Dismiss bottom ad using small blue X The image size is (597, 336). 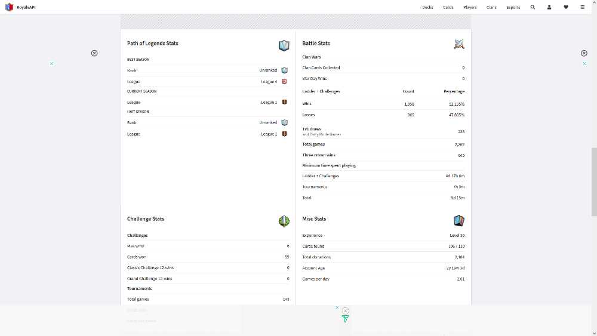[337, 307]
